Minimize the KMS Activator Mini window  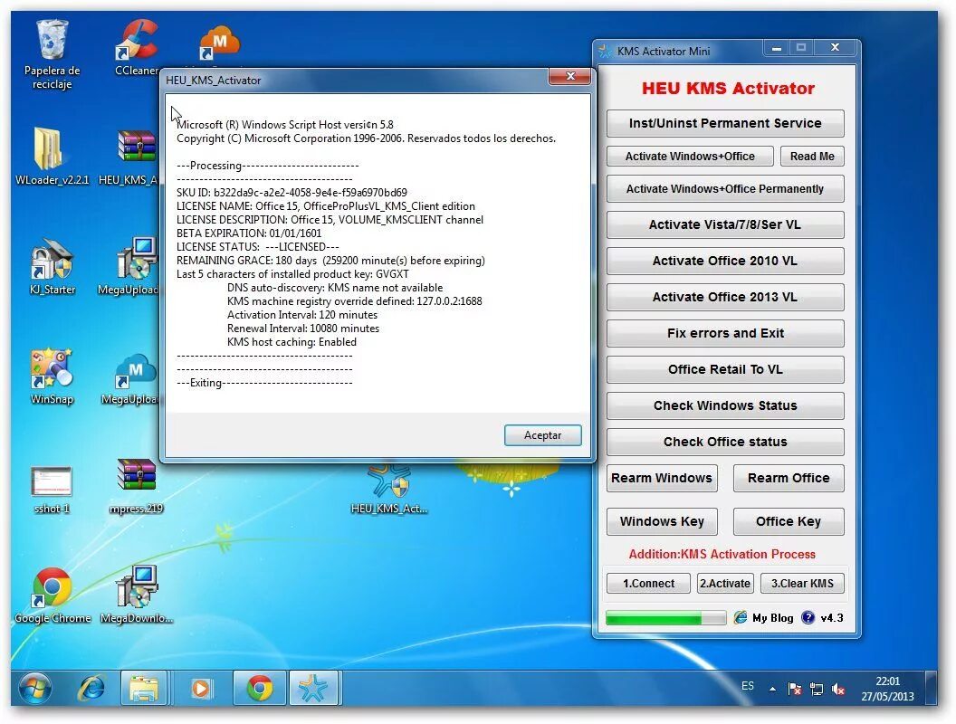pyautogui.click(x=776, y=48)
